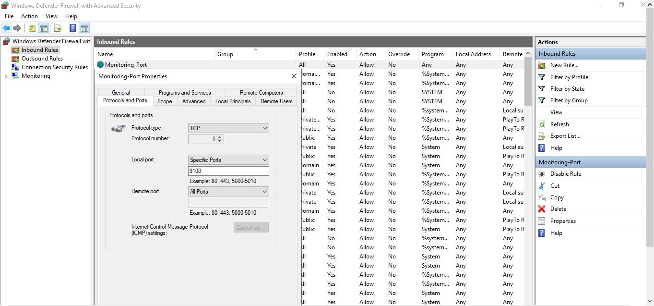
Task: Select Inbound Rules in the tree
Action: point(39,50)
